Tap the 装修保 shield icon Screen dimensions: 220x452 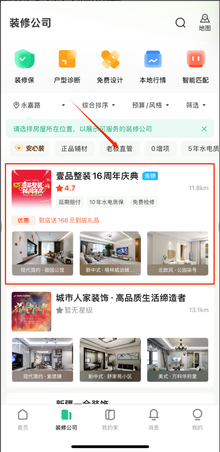point(24,59)
